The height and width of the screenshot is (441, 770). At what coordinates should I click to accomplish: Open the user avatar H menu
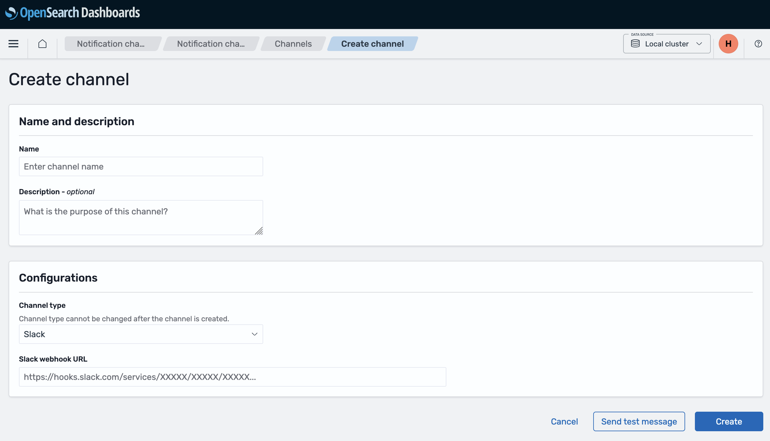click(728, 44)
